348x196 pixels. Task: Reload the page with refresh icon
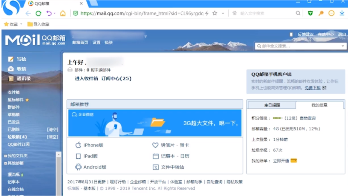click(x=38, y=13)
